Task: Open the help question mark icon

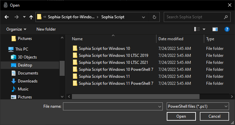Action: pos(227,29)
